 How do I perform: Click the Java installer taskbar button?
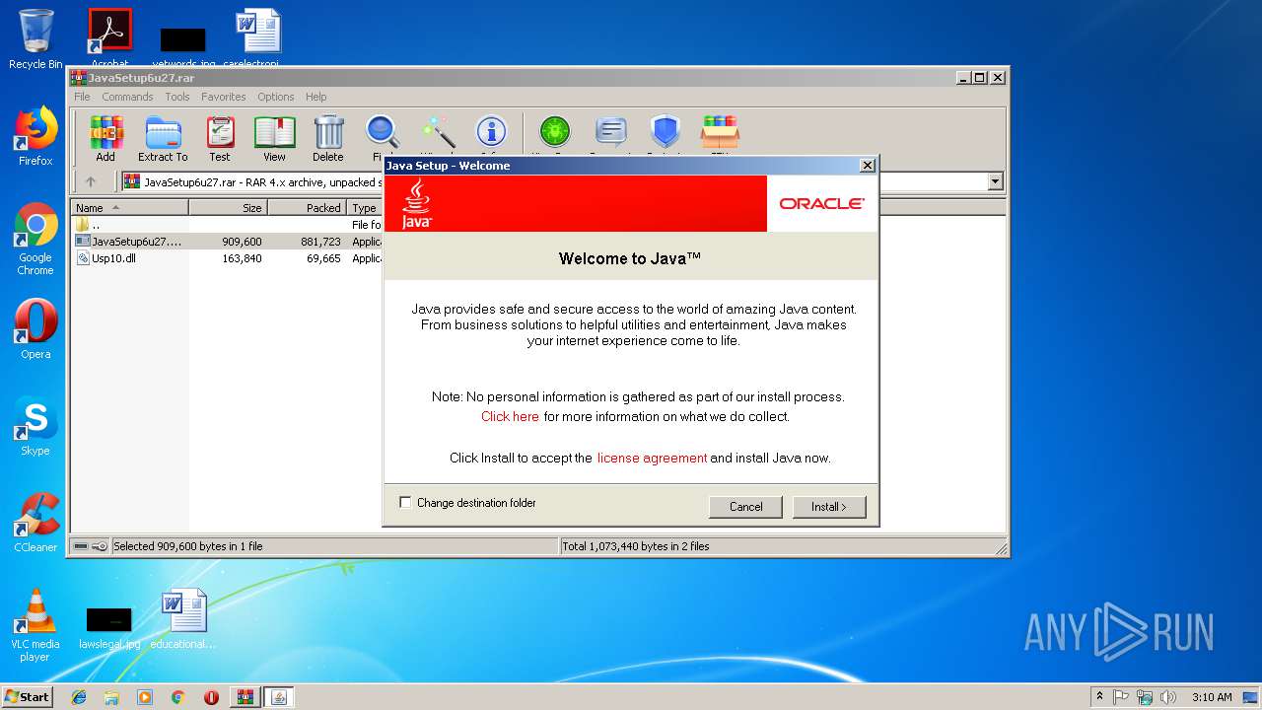278,697
